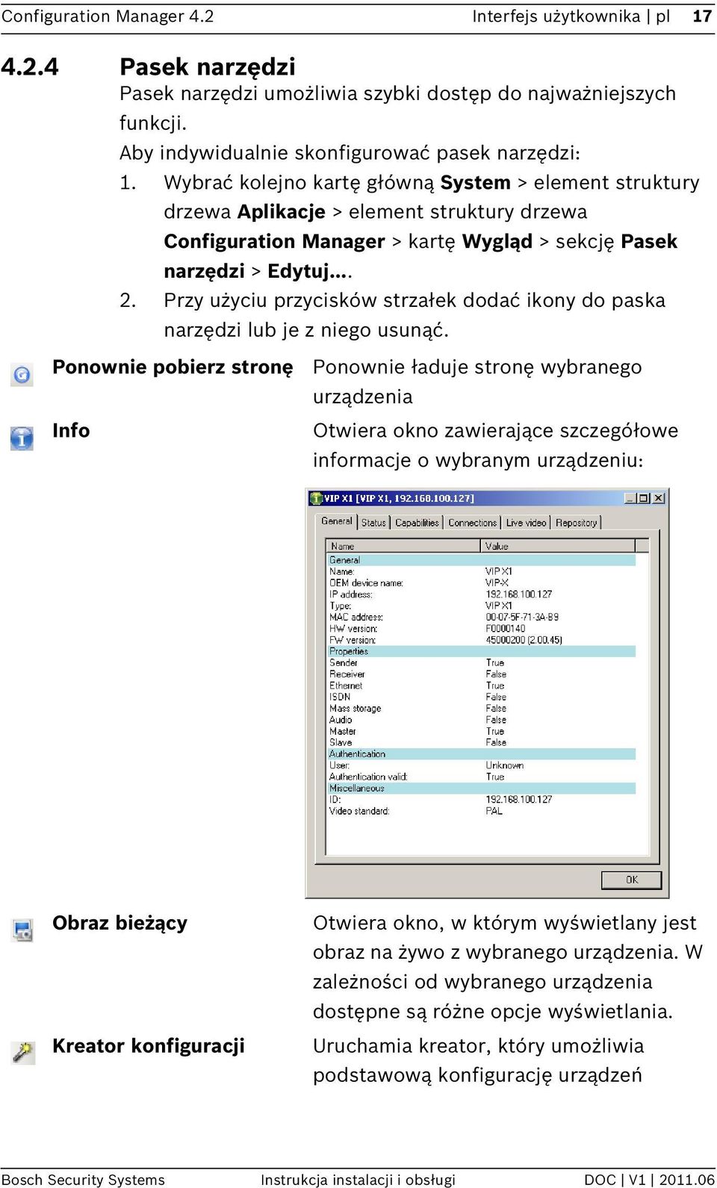Click the Audio property row
The height and width of the screenshot is (1188, 717).
click(482, 720)
